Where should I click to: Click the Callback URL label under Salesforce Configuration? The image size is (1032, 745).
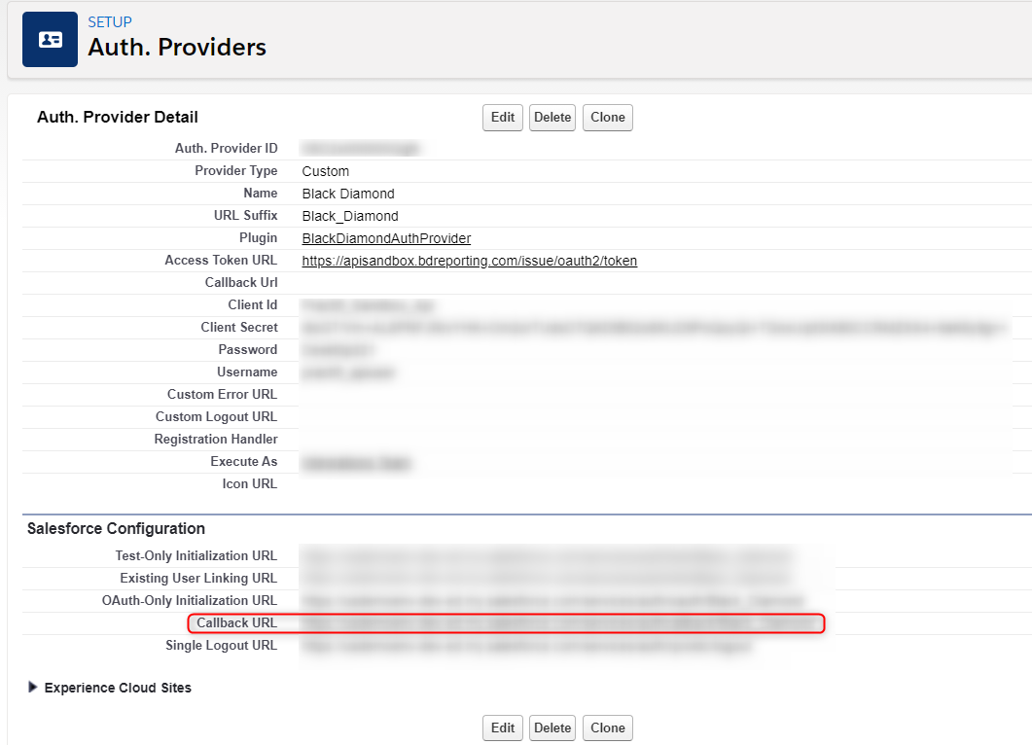237,622
